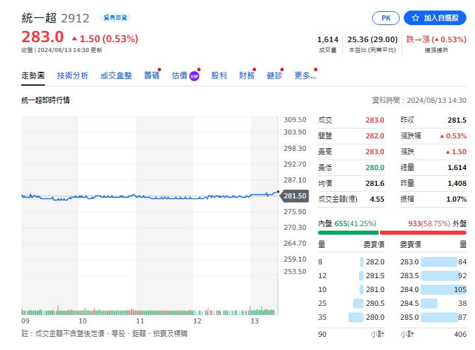The height and width of the screenshot is (350, 475).
Task: Click the green 內盤 ratio bar
Action: [x=348, y=233]
